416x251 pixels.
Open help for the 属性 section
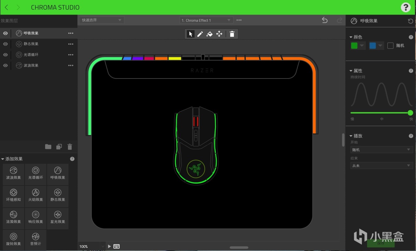pos(411,71)
